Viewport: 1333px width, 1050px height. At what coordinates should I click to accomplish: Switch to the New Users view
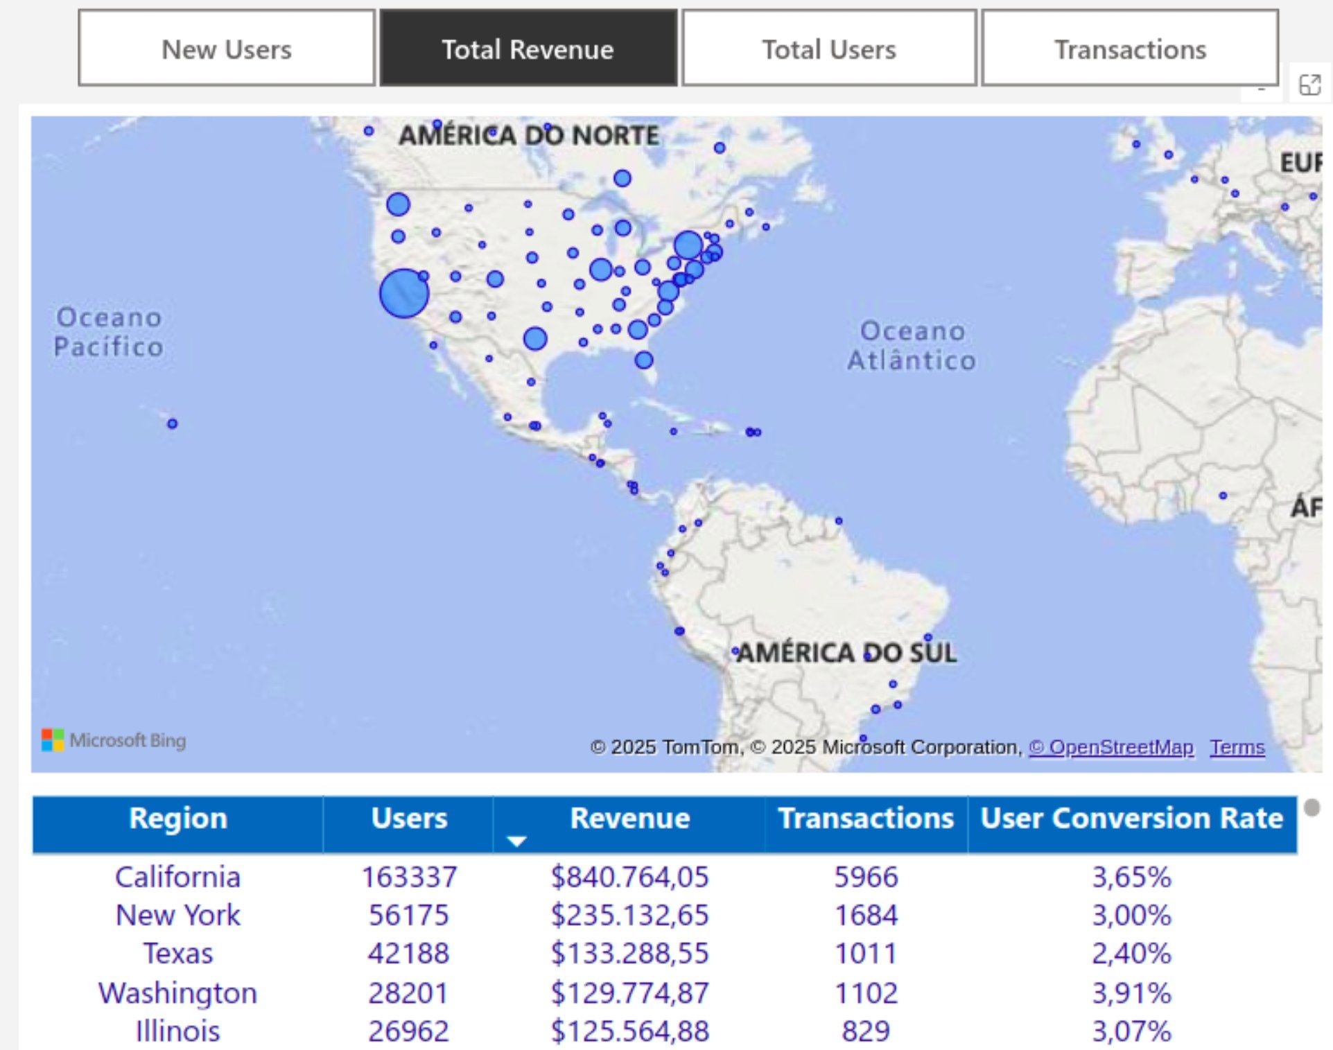[x=227, y=49]
